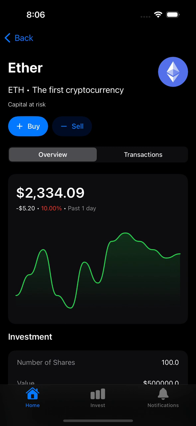Open the Home tab house icon
Viewport: 196px width, 426px height.
pos(33,394)
